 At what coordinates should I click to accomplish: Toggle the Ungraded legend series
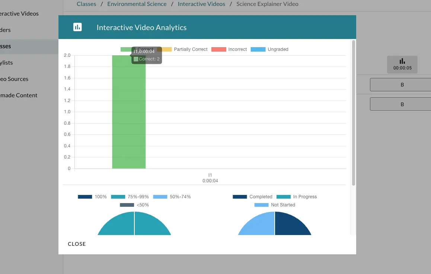tap(269, 49)
